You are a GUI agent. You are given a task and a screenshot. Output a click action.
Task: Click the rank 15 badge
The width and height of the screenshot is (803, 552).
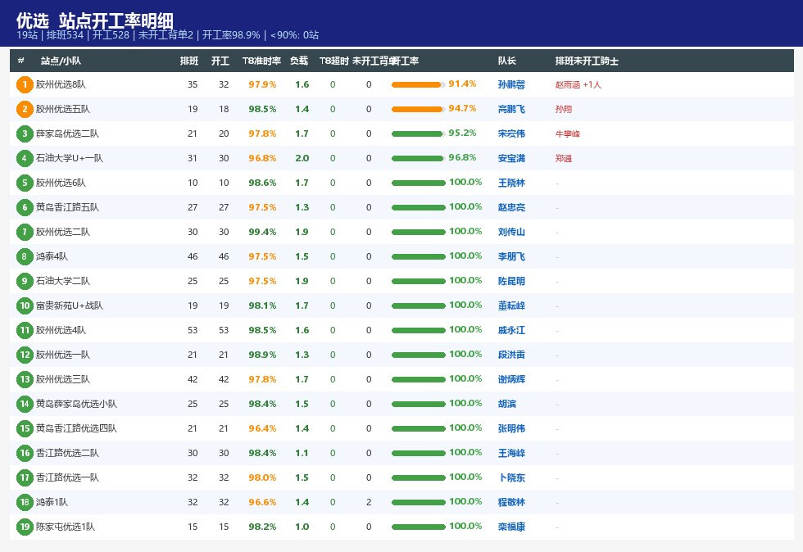[x=25, y=428]
